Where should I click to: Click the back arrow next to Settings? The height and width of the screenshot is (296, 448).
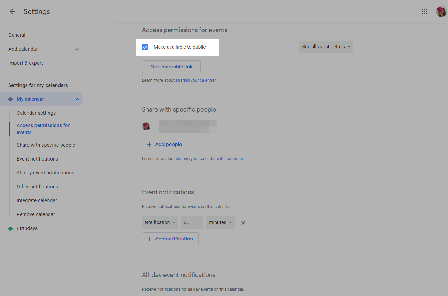coord(13,11)
